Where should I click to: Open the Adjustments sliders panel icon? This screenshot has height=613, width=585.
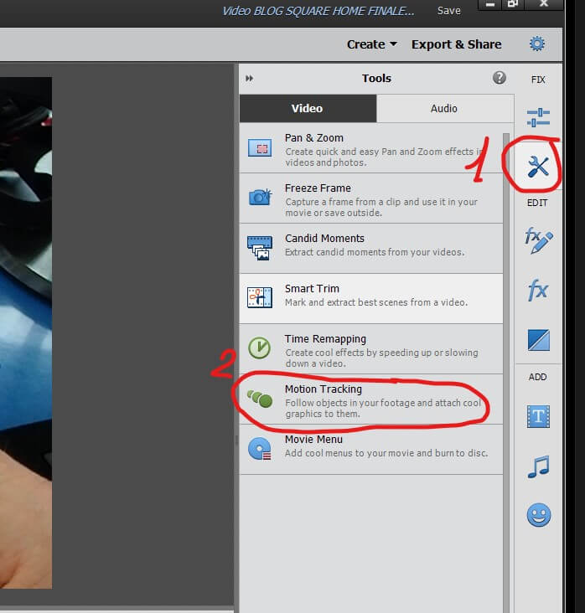[x=538, y=117]
